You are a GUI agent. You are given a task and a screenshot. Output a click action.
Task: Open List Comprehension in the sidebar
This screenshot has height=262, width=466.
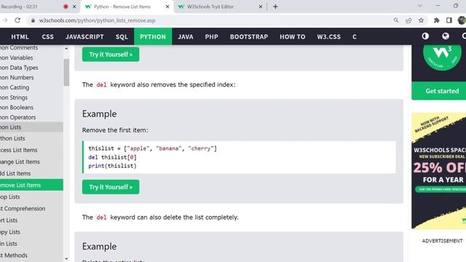coord(31,209)
